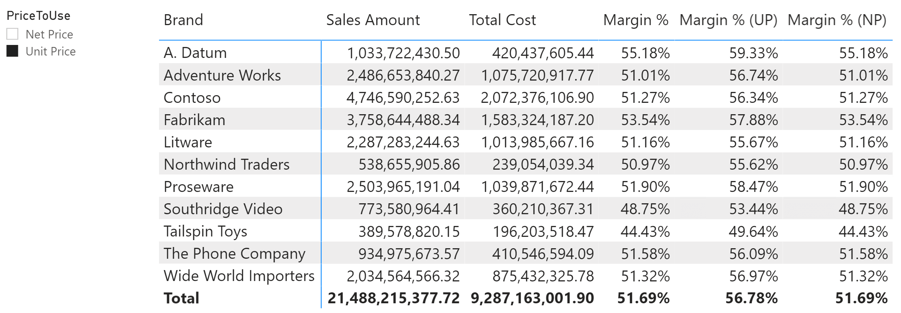Click sales value 2,486,653,840.27
The image size is (901, 313).
[x=403, y=75]
